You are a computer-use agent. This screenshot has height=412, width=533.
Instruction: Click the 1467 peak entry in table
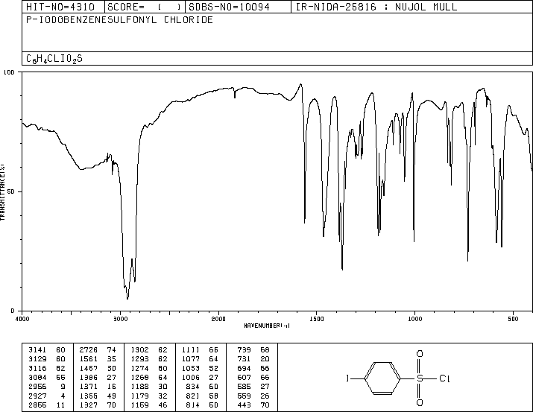[98, 368]
